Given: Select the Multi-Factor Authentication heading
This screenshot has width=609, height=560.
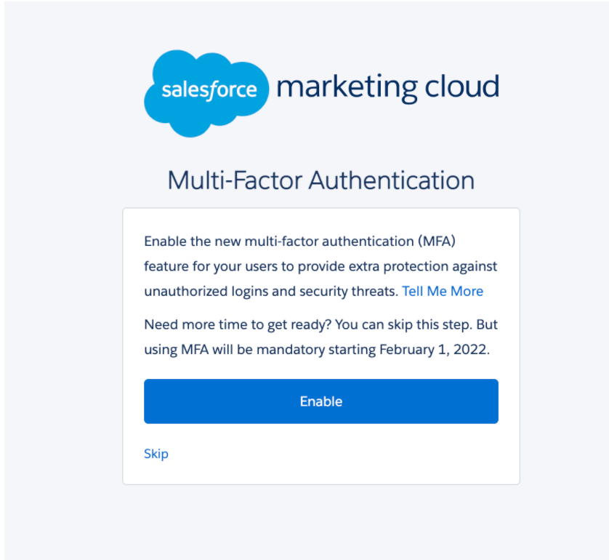Looking at the screenshot, I should pyautogui.click(x=320, y=180).
